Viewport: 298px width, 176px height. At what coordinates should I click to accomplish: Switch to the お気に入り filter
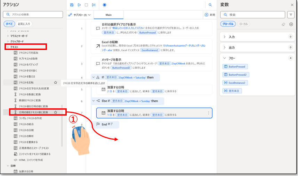tap(24, 24)
